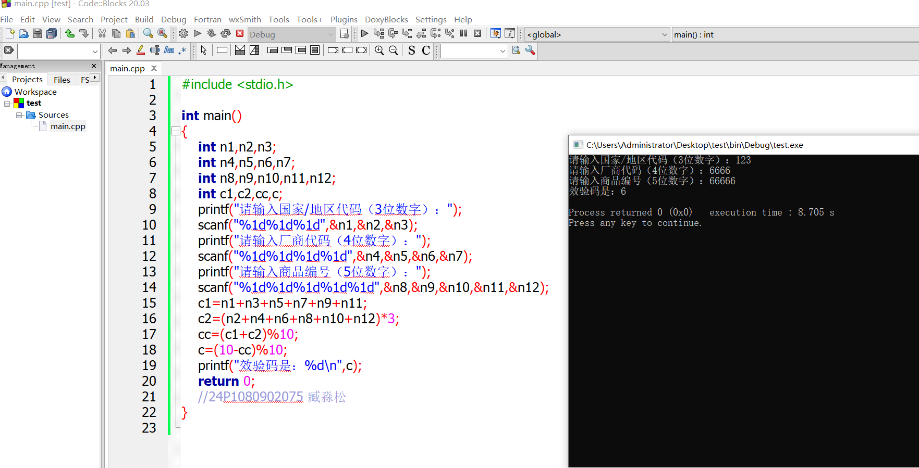Open the Debug build target dropdown
This screenshot has height=468, width=919.
point(291,34)
